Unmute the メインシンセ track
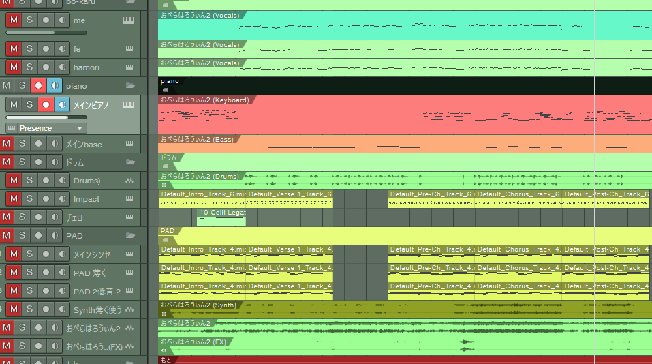Image resolution: width=652 pixels, height=364 pixels. [x=14, y=254]
